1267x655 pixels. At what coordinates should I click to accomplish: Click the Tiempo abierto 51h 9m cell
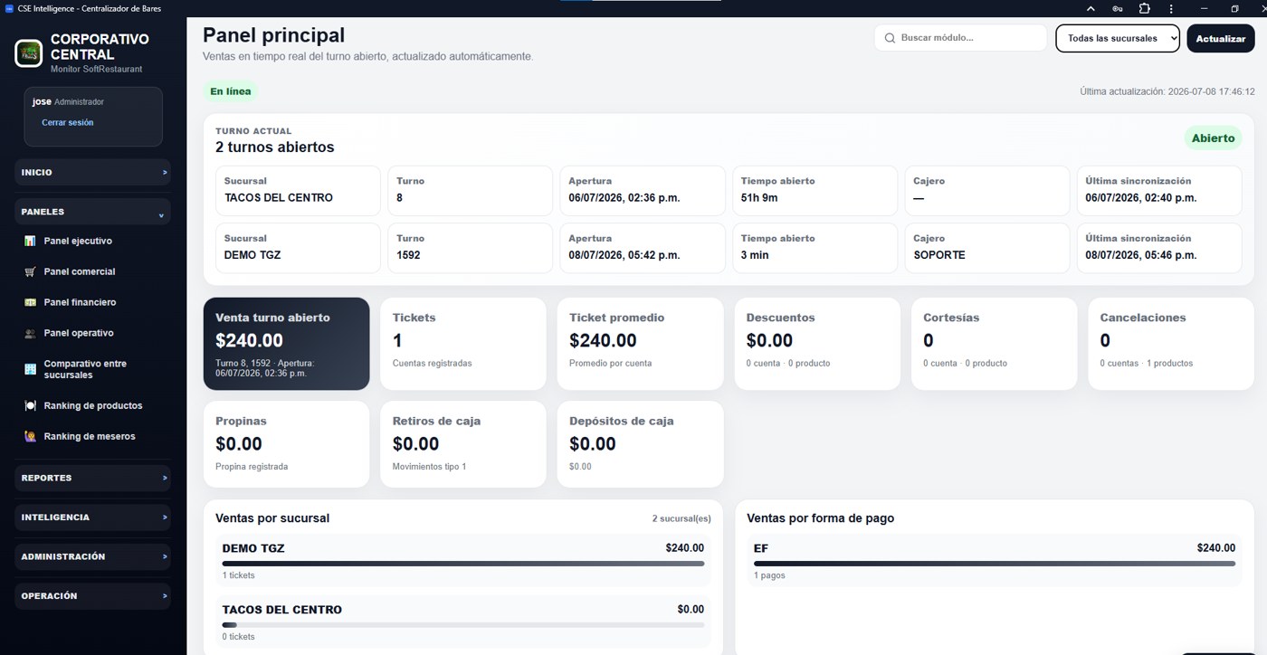click(814, 190)
